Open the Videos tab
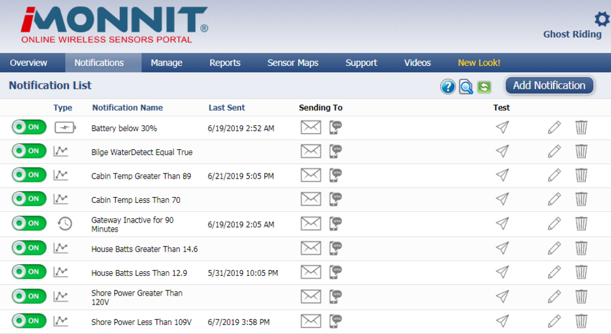611x334 pixels. pos(417,63)
